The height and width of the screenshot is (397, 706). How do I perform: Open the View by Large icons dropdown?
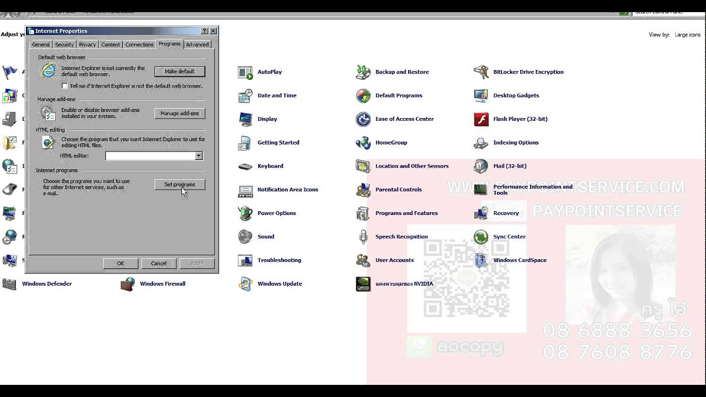pos(688,35)
